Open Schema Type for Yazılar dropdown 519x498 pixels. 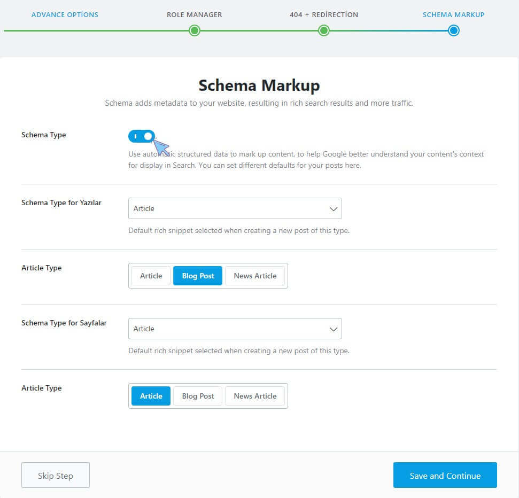235,208
